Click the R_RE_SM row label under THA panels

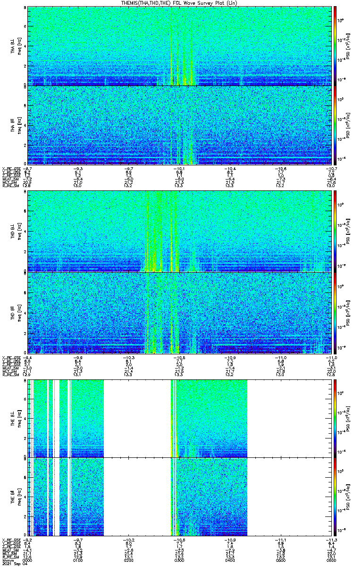pyautogui.click(x=10, y=186)
